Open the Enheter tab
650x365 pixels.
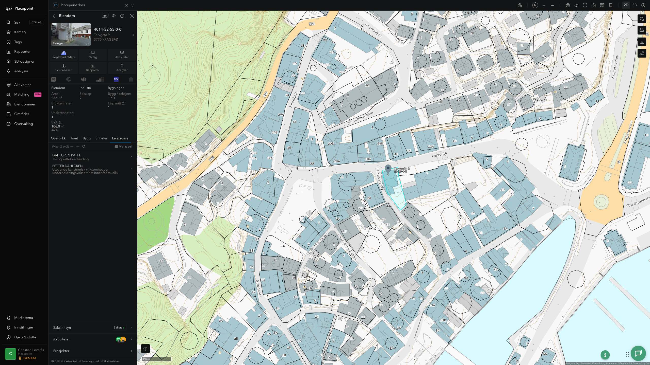(x=101, y=138)
